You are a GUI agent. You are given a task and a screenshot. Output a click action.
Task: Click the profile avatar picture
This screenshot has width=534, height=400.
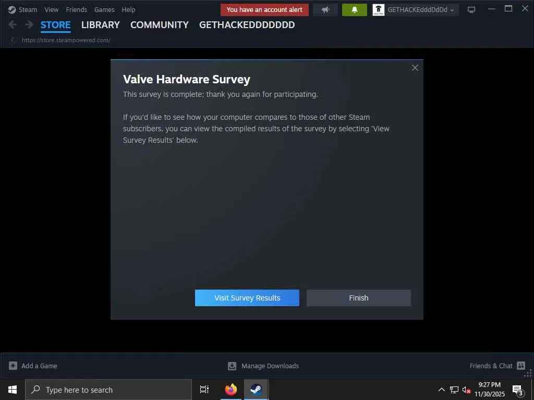[x=379, y=10]
